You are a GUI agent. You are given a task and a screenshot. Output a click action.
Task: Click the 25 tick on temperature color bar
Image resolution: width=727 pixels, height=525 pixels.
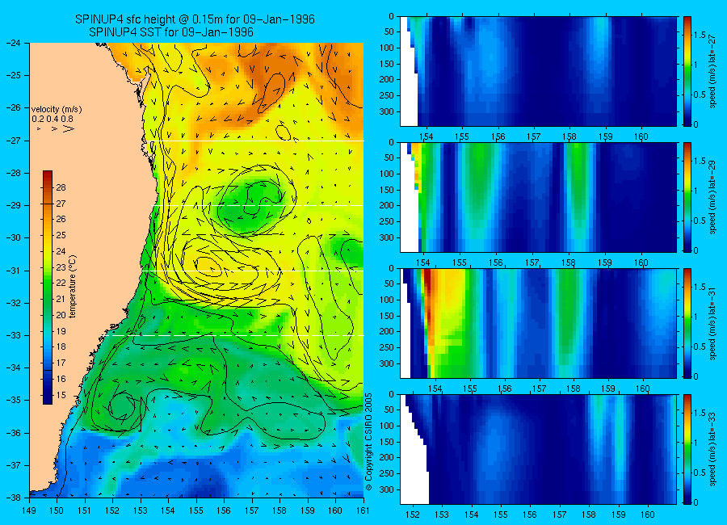pos(61,235)
